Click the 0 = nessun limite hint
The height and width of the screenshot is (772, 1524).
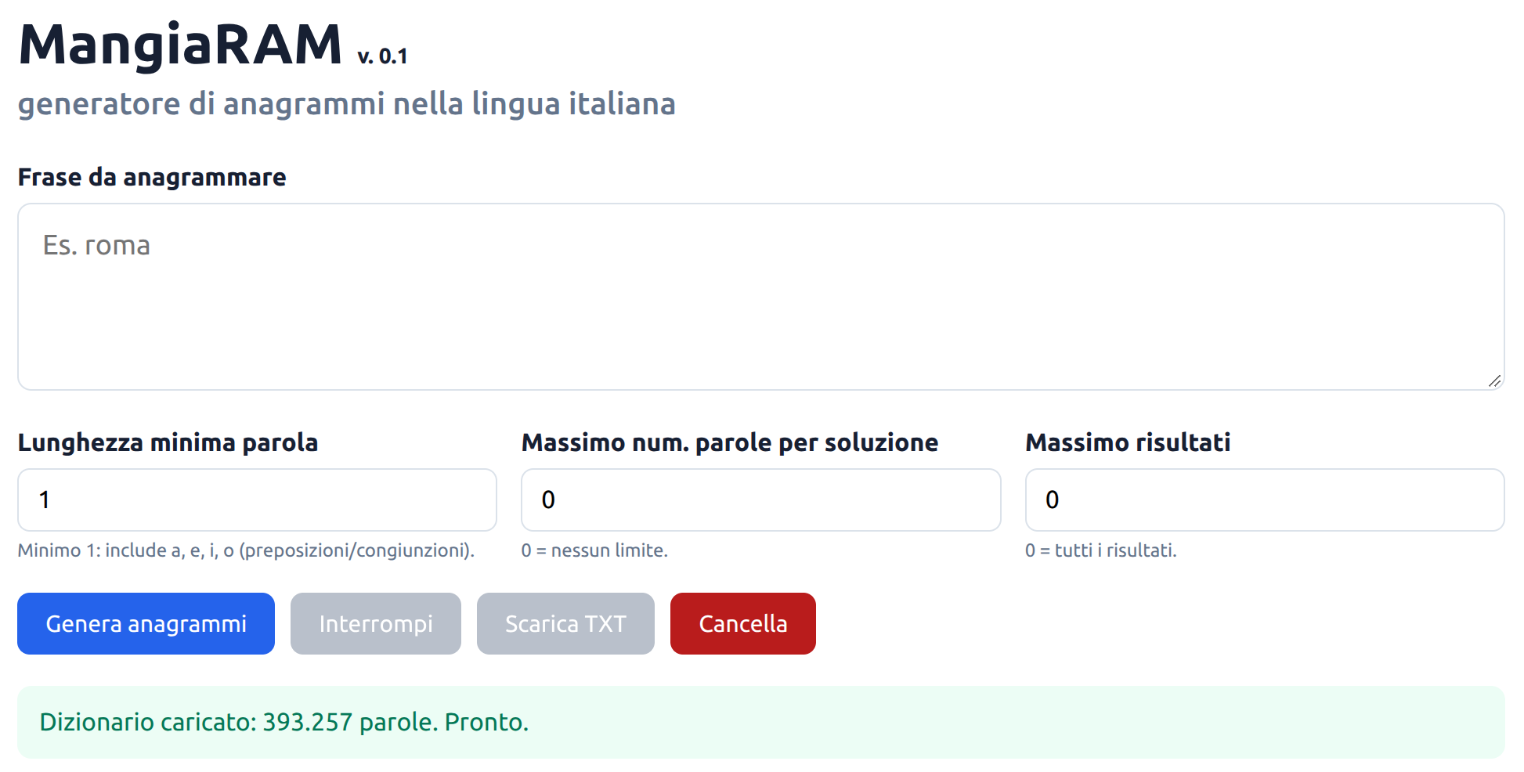pos(594,550)
